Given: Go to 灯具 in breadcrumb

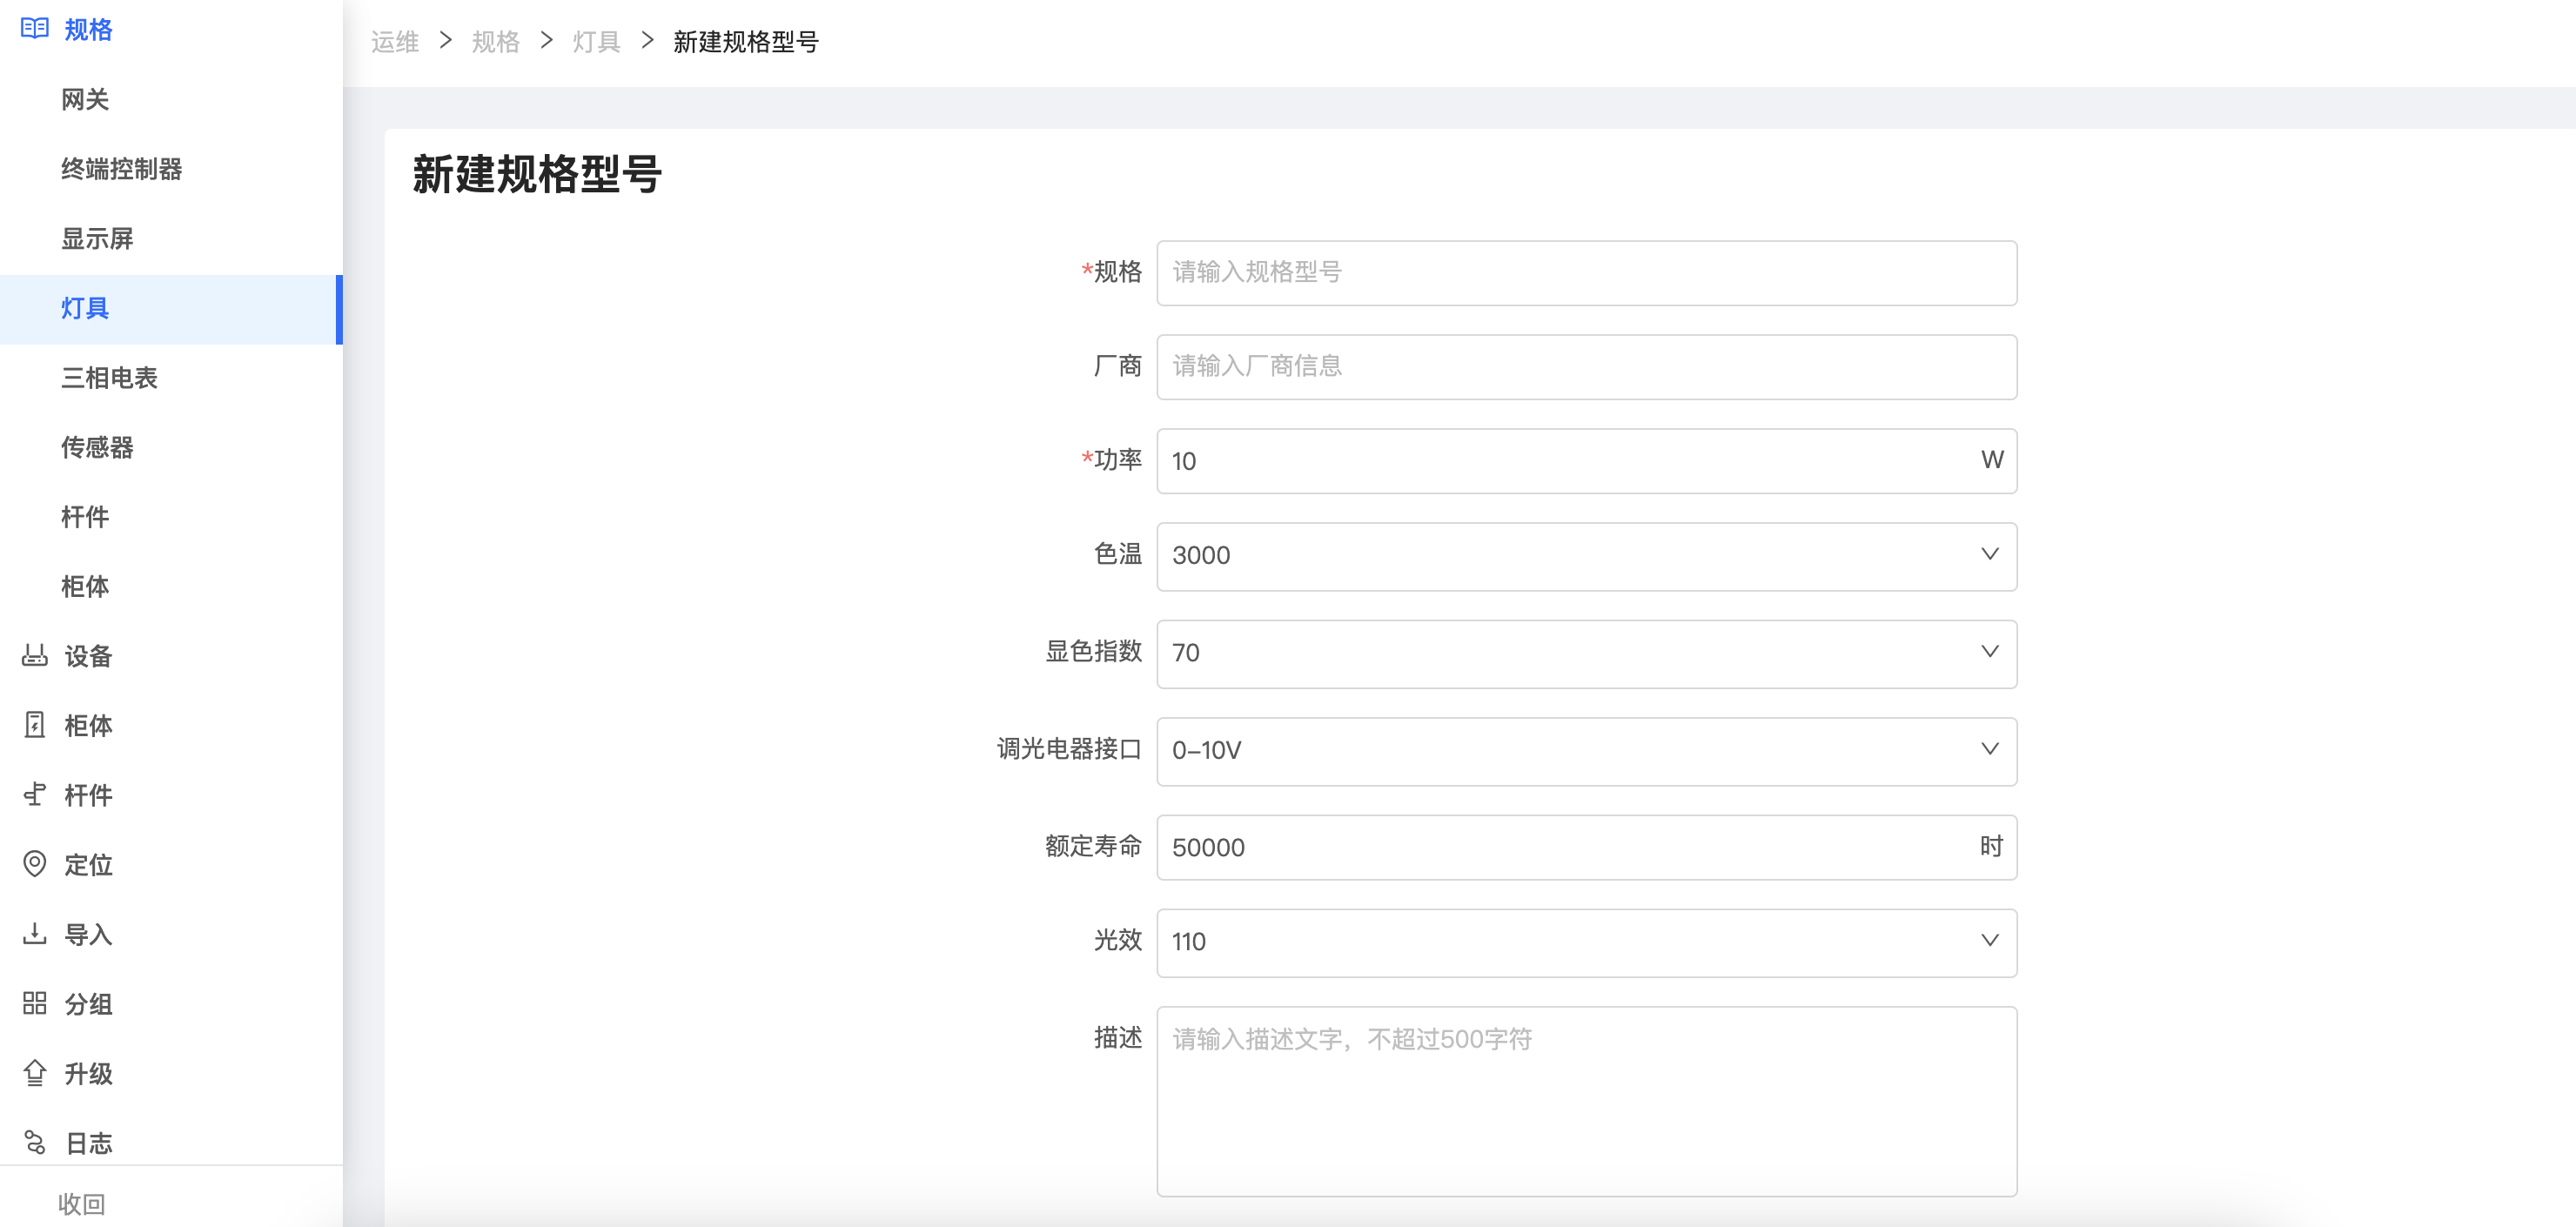Looking at the screenshot, I should 597,41.
